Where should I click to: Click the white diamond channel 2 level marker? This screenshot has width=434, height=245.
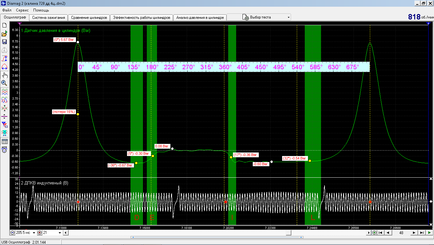point(431,202)
